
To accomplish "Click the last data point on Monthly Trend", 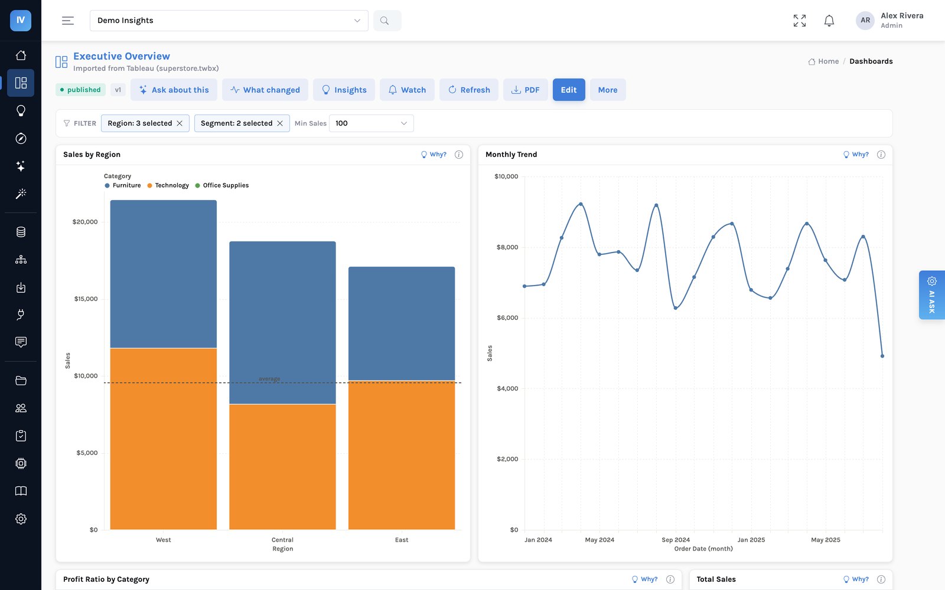I will tap(882, 356).
